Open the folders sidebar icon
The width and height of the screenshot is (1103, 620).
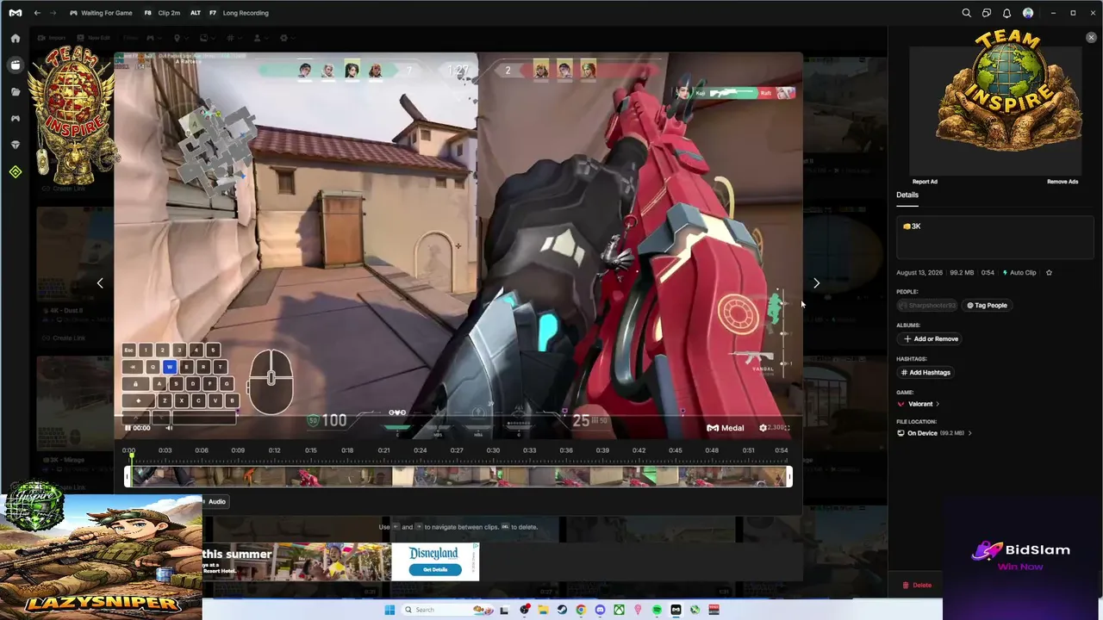[16, 91]
